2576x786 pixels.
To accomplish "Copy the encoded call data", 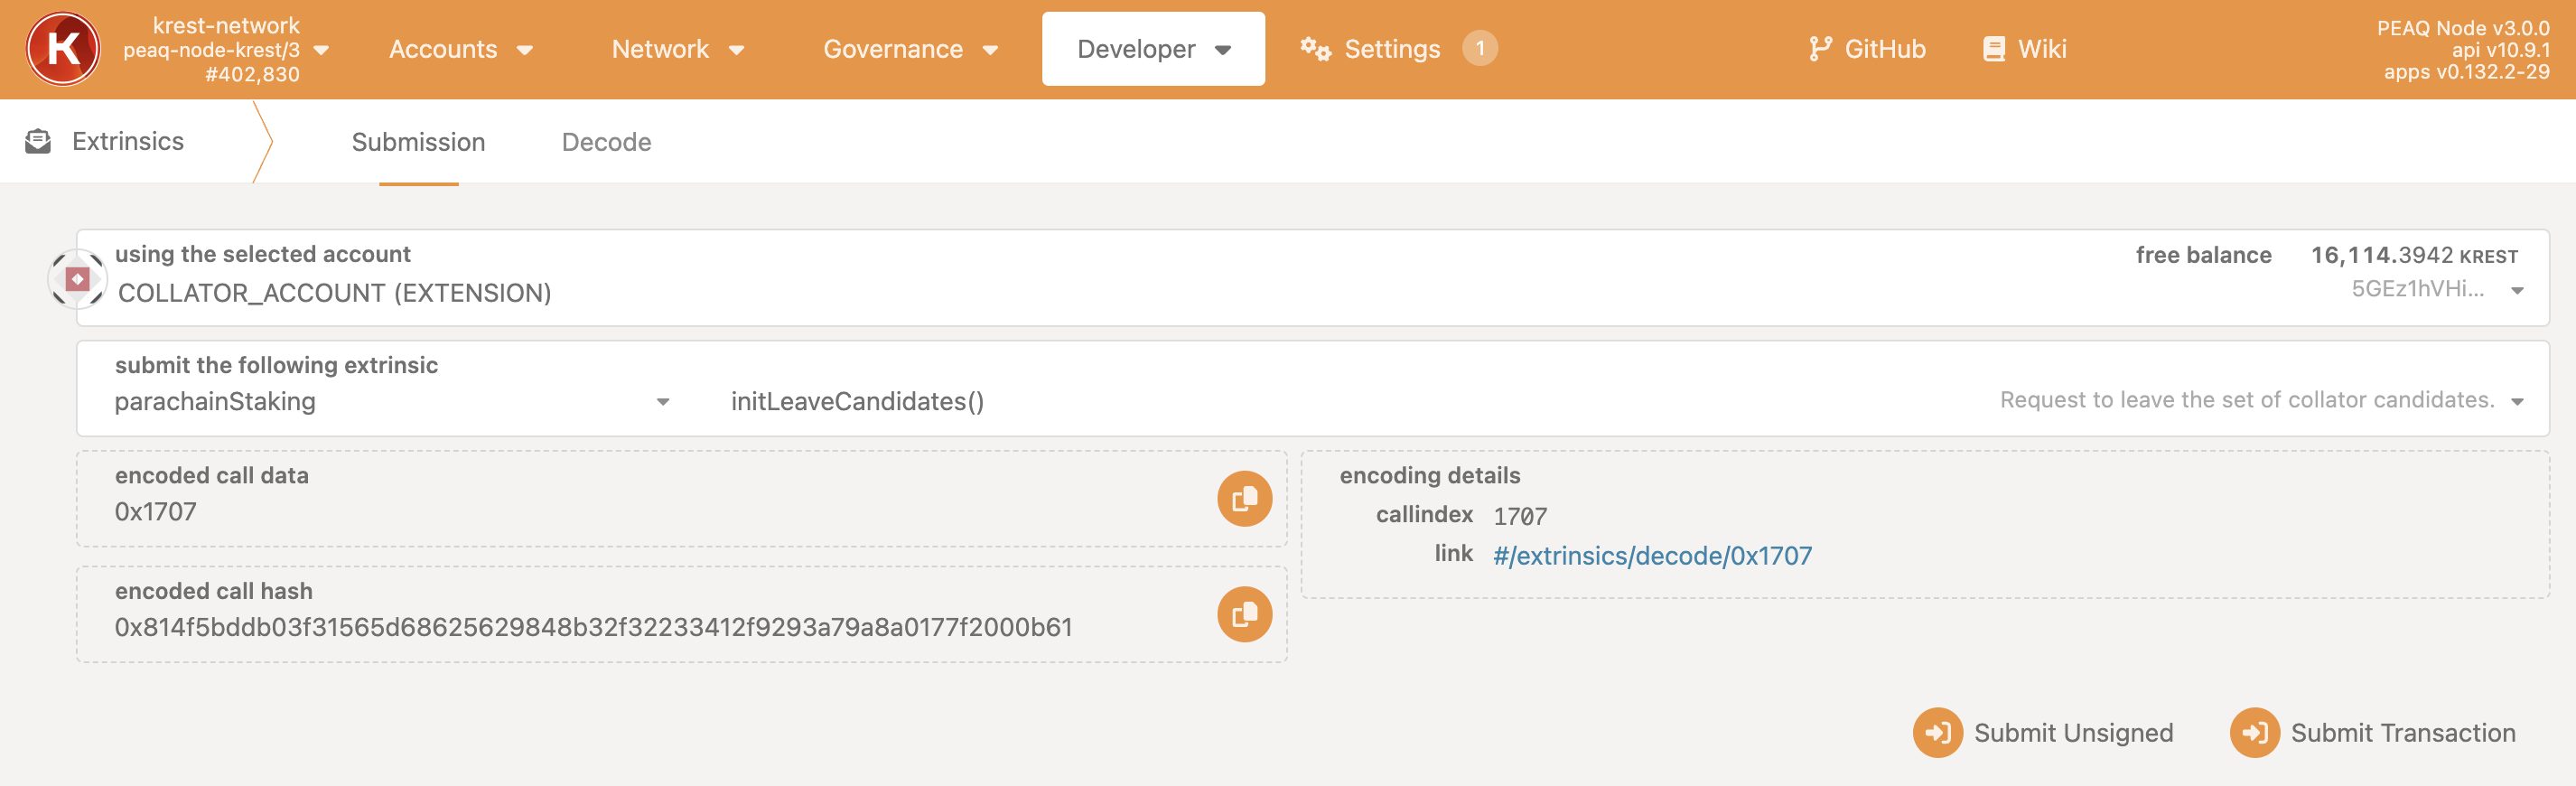I will (x=1244, y=498).
